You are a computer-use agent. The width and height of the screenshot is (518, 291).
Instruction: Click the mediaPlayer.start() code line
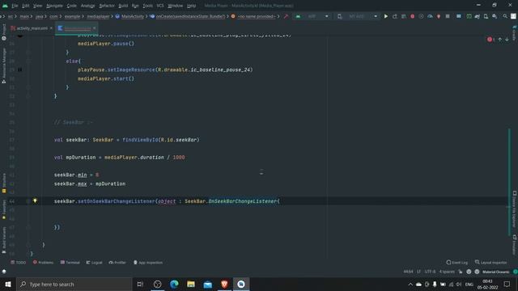pyautogui.click(x=106, y=78)
